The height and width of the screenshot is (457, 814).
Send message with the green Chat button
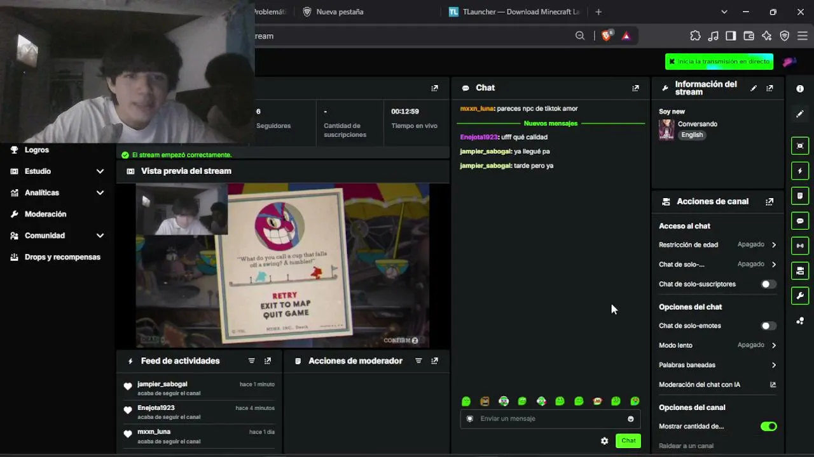point(628,441)
